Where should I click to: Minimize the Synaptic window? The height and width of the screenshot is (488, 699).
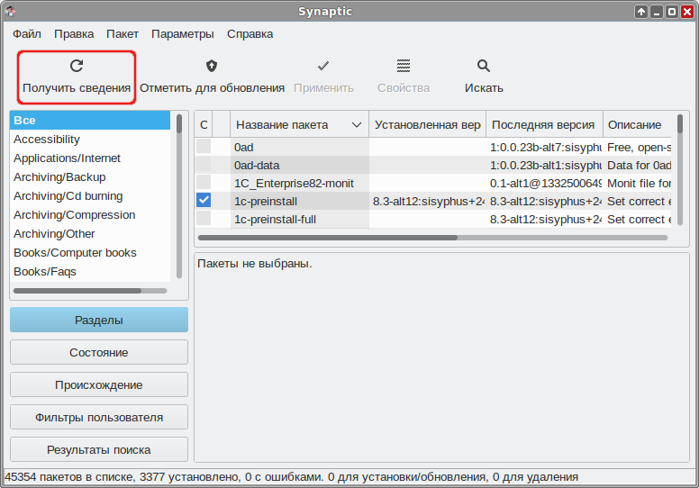[x=656, y=12]
